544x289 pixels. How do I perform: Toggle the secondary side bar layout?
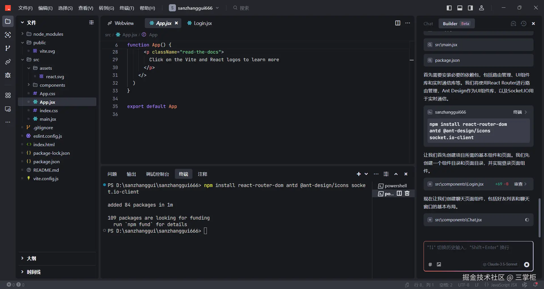click(470, 8)
